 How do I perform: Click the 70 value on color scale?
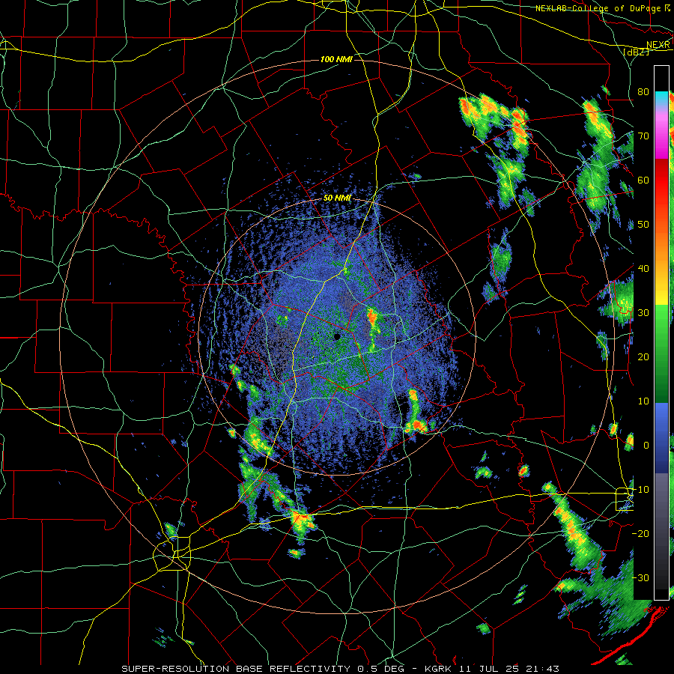[643, 136]
